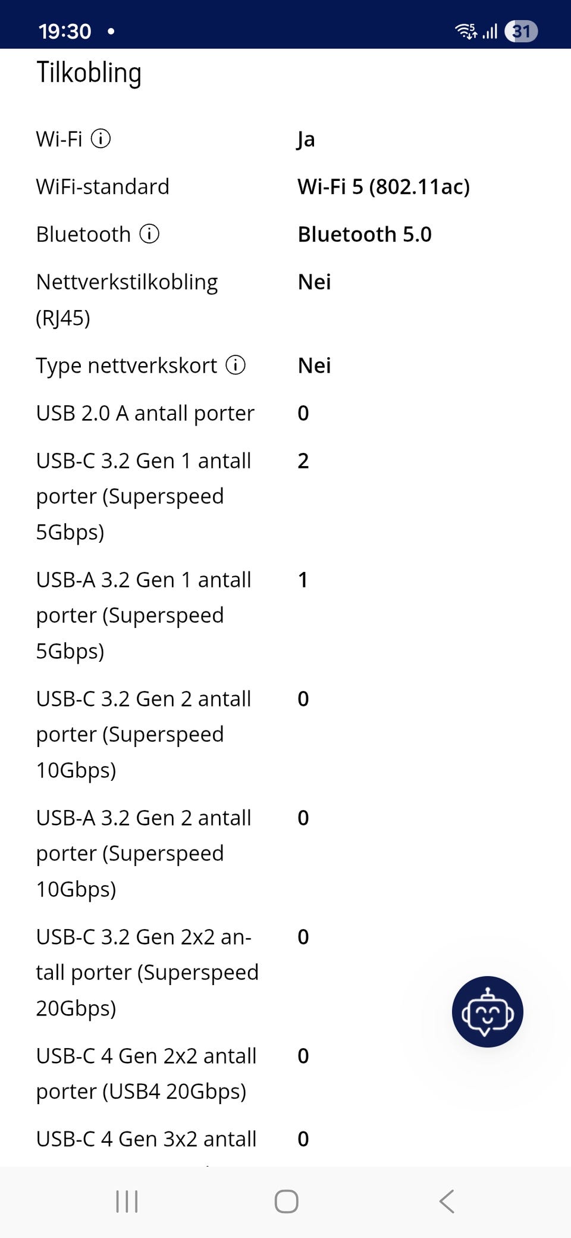Tap the Wi-Fi signal status icon
This screenshot has height=1238, width=571.
pos(466,31)
